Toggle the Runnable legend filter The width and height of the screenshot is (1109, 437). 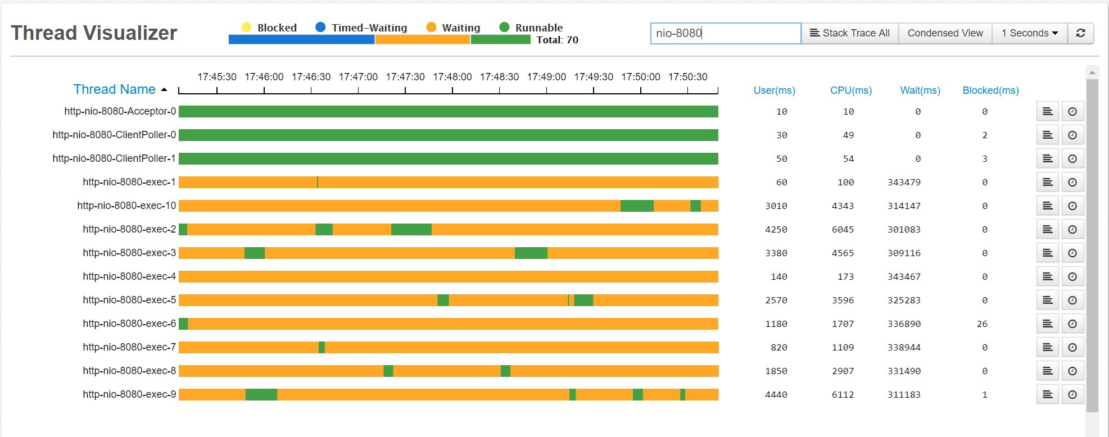[531, 28]
